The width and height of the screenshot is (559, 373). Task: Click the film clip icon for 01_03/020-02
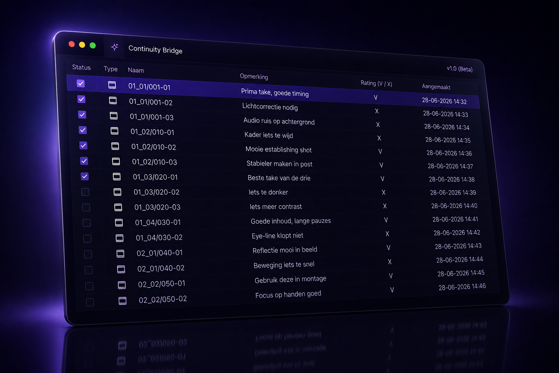click(117, 192)
